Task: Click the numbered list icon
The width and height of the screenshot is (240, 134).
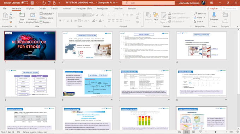Action: point(116,15)
